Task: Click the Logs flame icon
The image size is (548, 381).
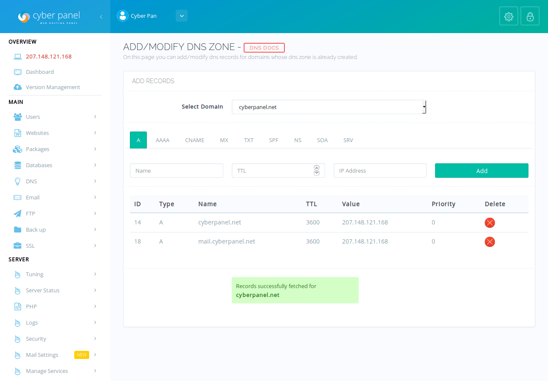Action: (17, 322)
